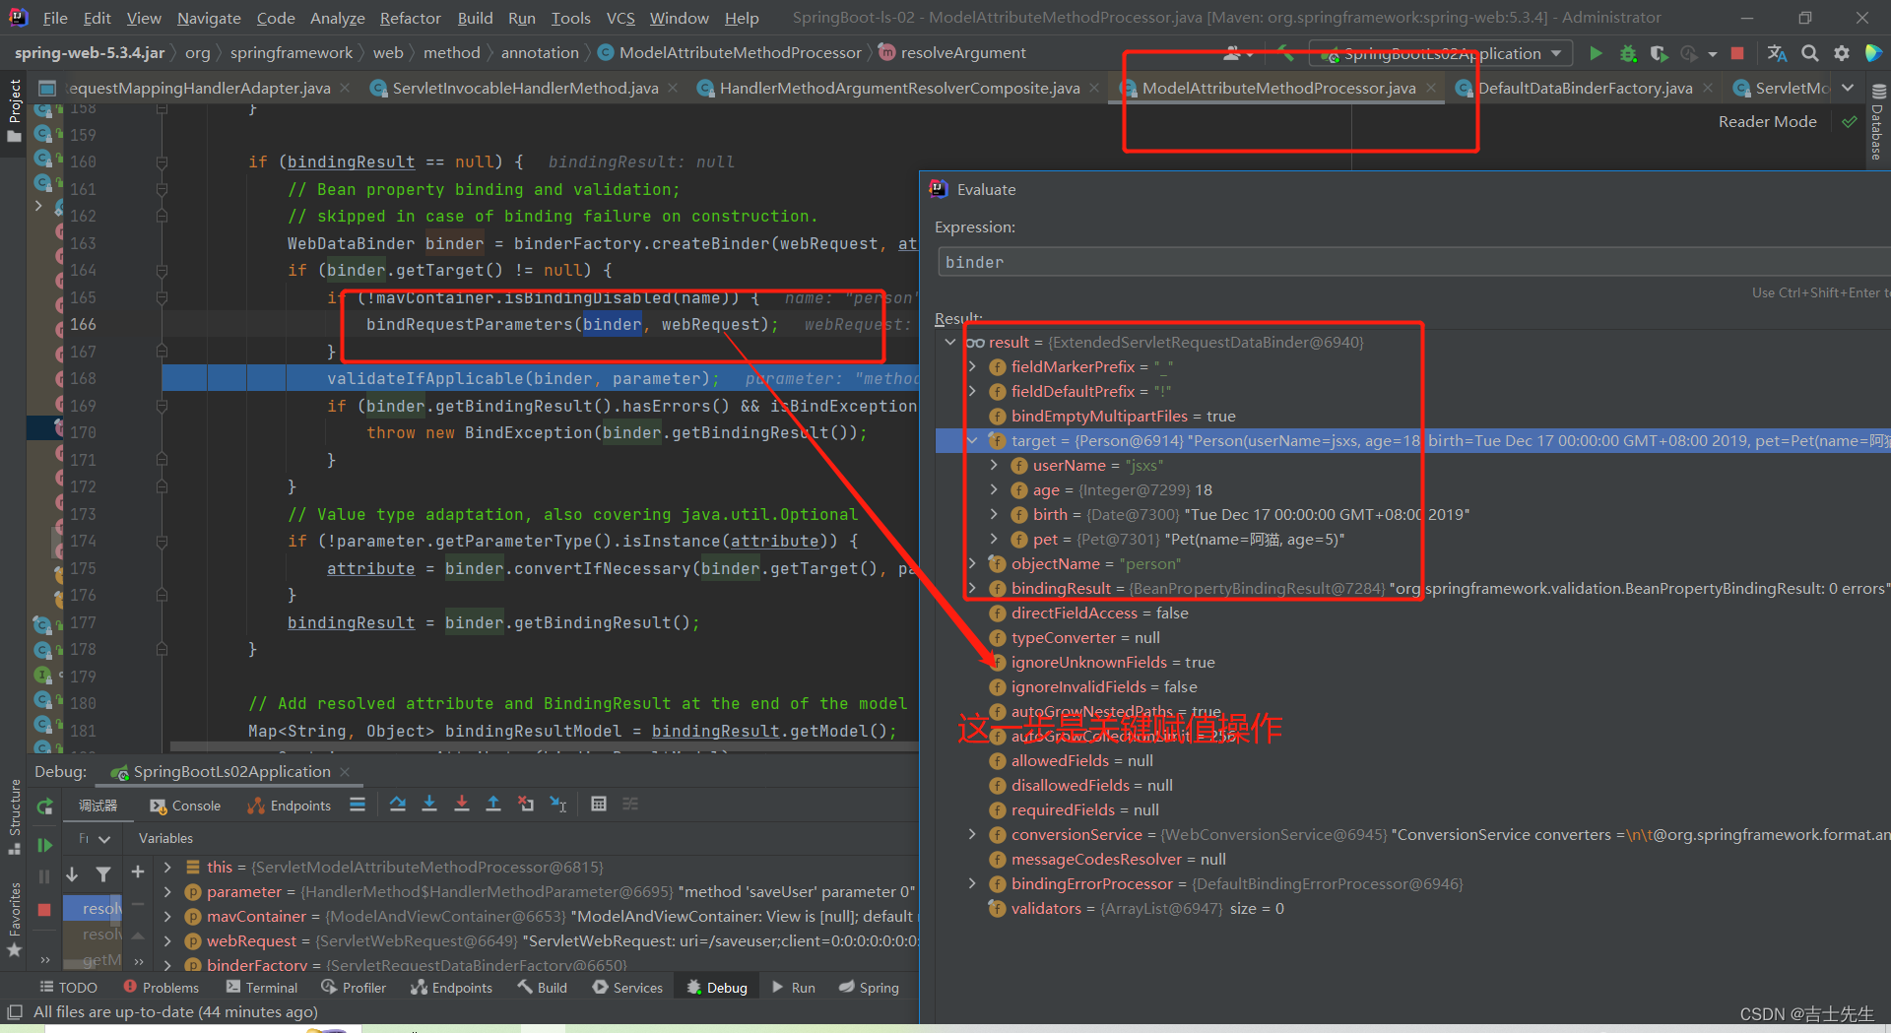This screenshot has height=1033, width=1891.
Task: Move to the next frame with the down arrow
Action: [x=72, y=873]
